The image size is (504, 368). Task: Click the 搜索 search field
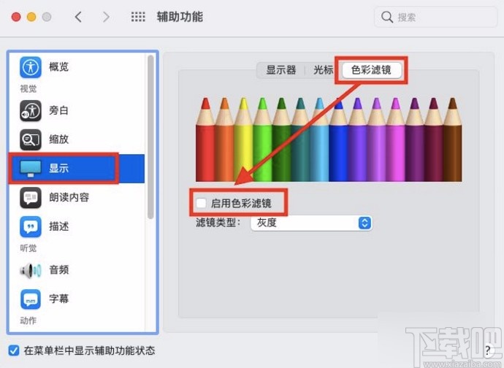[x=435, y=17]
